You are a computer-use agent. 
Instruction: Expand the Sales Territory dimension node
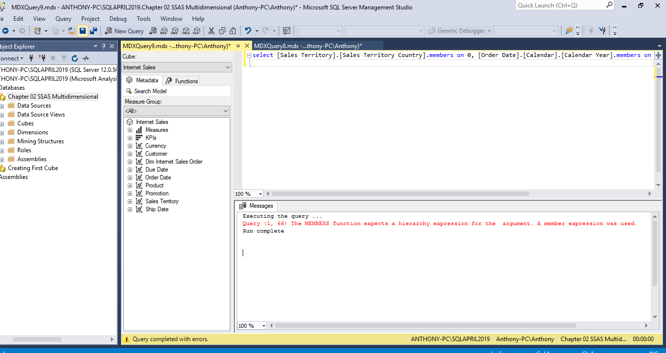(x=130, y=201)
